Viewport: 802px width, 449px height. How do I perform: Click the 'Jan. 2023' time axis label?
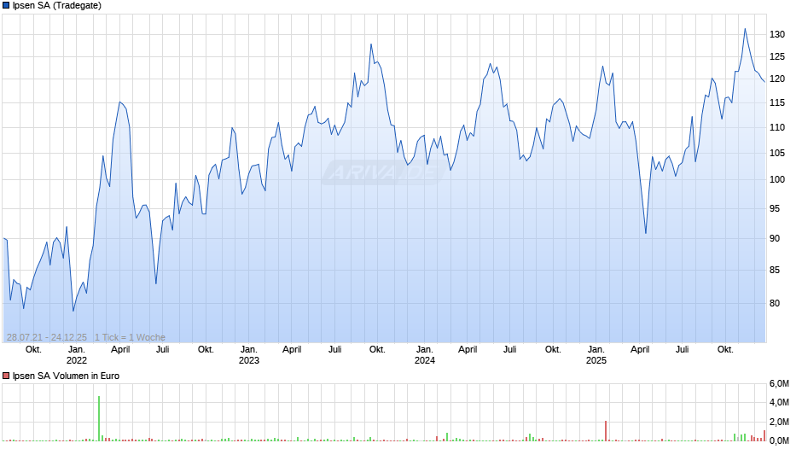[x=249, y=355]
